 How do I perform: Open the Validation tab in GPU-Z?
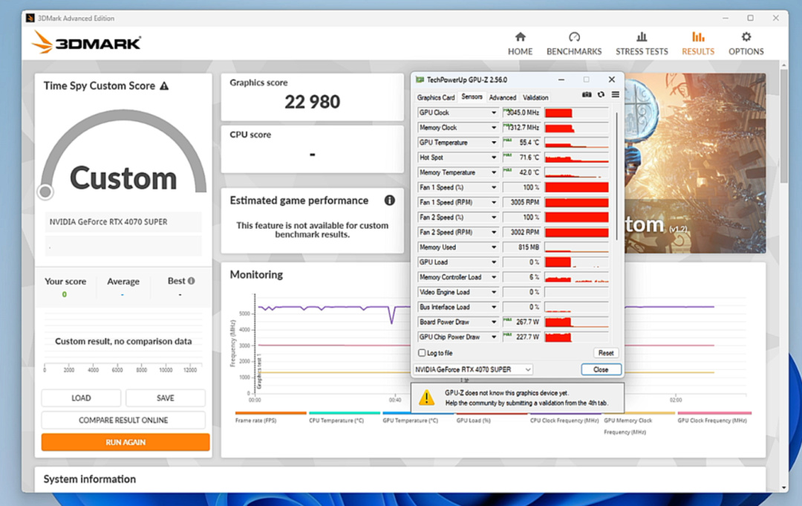point(535,97)
